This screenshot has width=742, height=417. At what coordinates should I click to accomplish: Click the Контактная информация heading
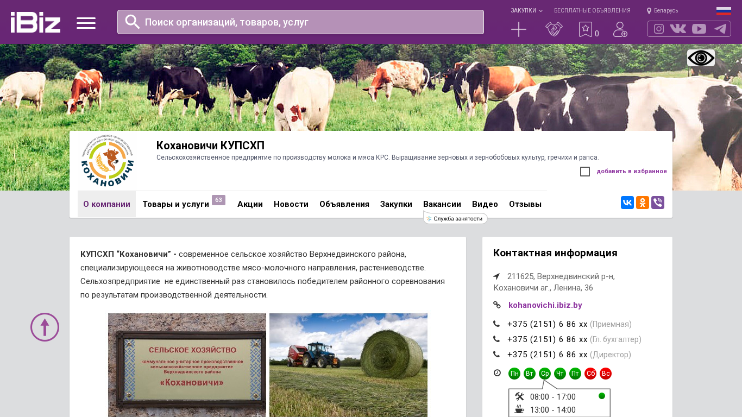point(555,253)
